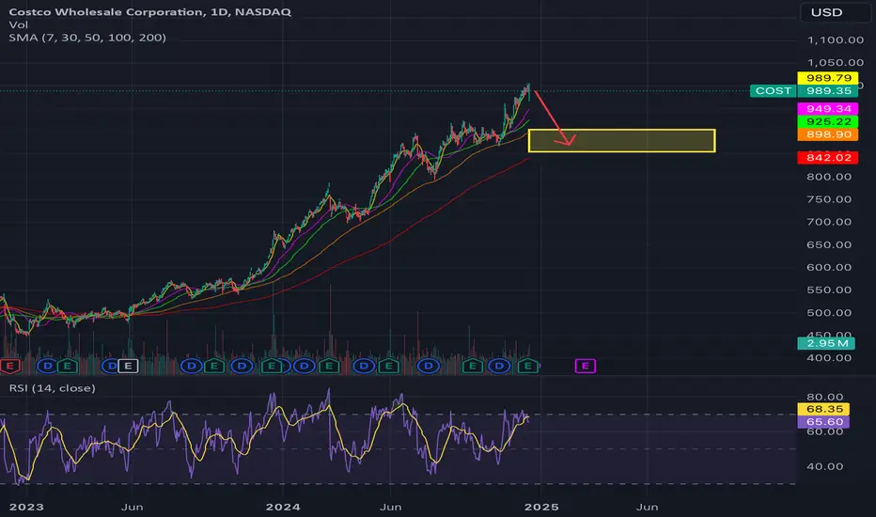The width and height of the screenshot is (876, 517).
Task: Click the 700.00 price axis label
Action: pos(829,222)
